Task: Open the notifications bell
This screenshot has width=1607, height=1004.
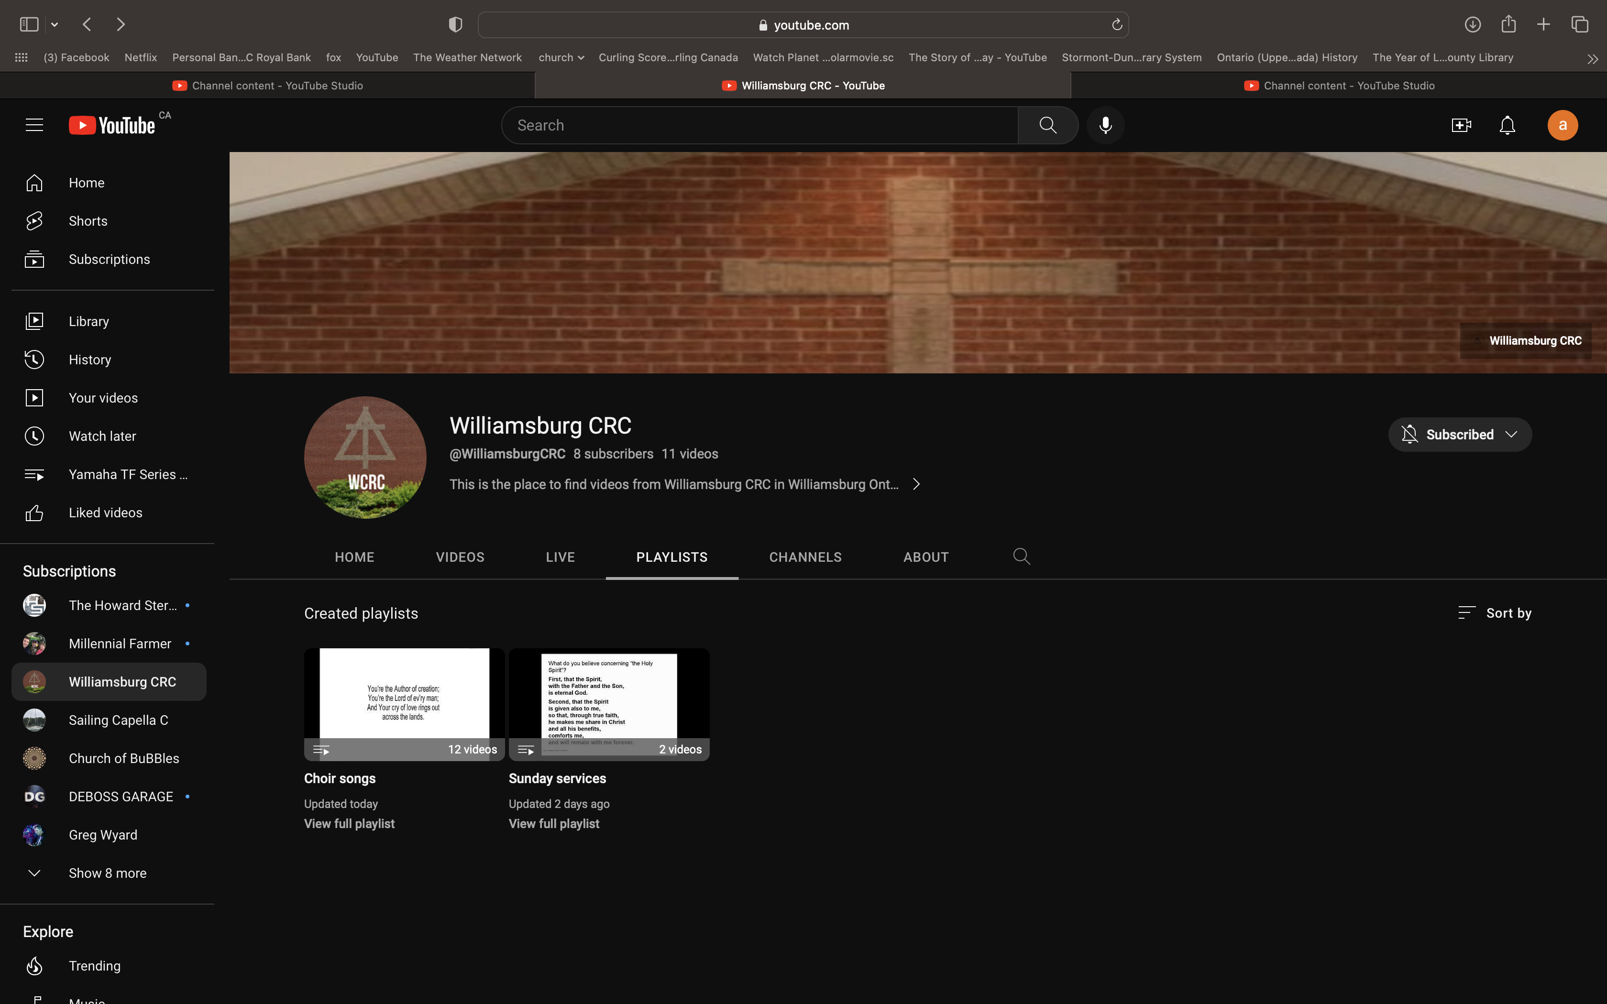Action: 1508,125
